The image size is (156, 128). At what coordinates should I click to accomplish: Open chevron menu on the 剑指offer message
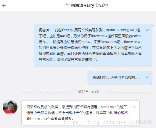tap(147, 30)
